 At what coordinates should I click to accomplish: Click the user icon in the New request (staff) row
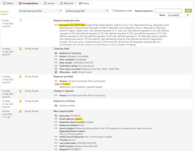pyautogui.click(x=20, y=111)
